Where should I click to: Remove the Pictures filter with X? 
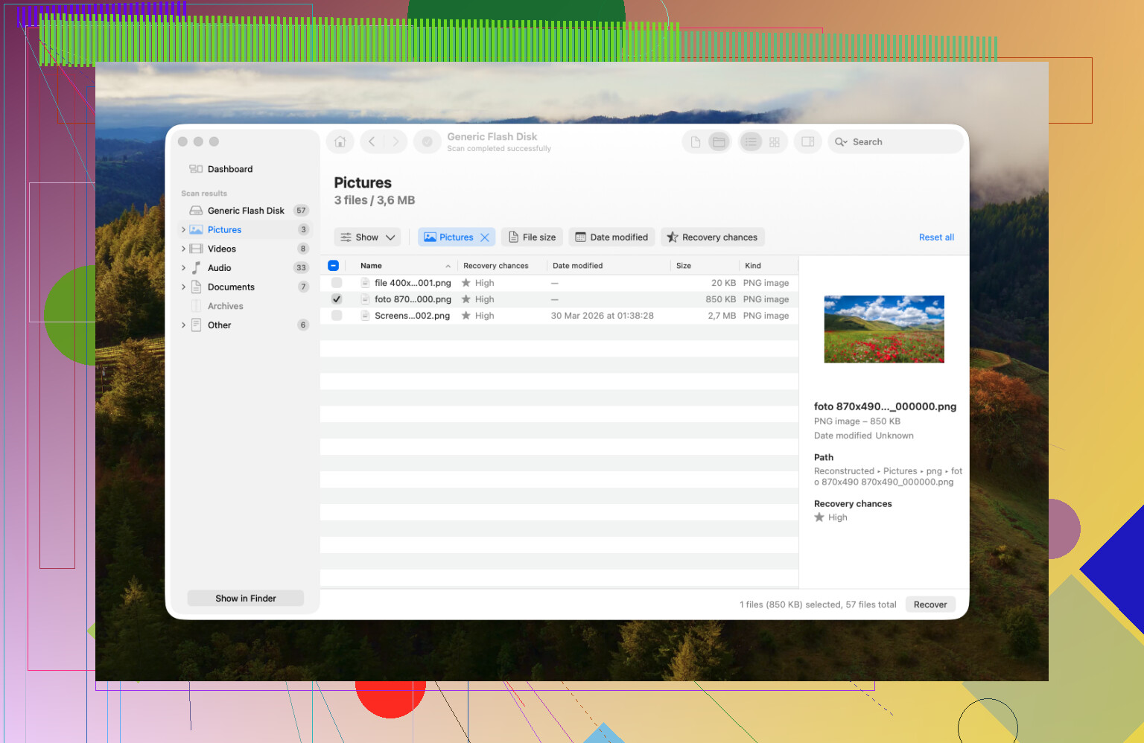pos(485,237)
